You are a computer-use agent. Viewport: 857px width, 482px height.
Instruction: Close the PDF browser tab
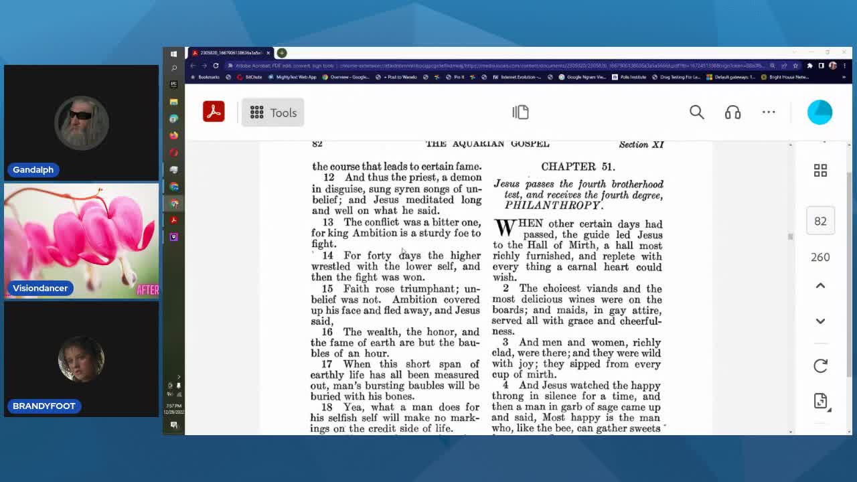[x=268, y=53]
